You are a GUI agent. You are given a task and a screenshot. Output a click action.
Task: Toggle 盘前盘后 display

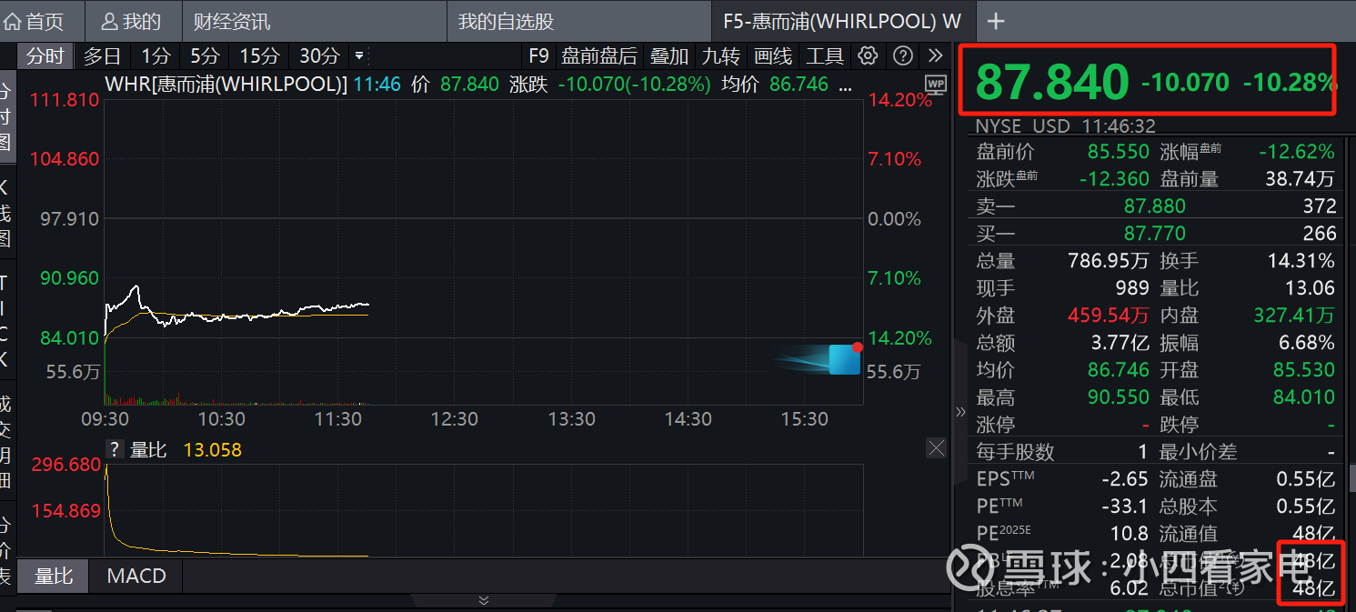(599, 56)
